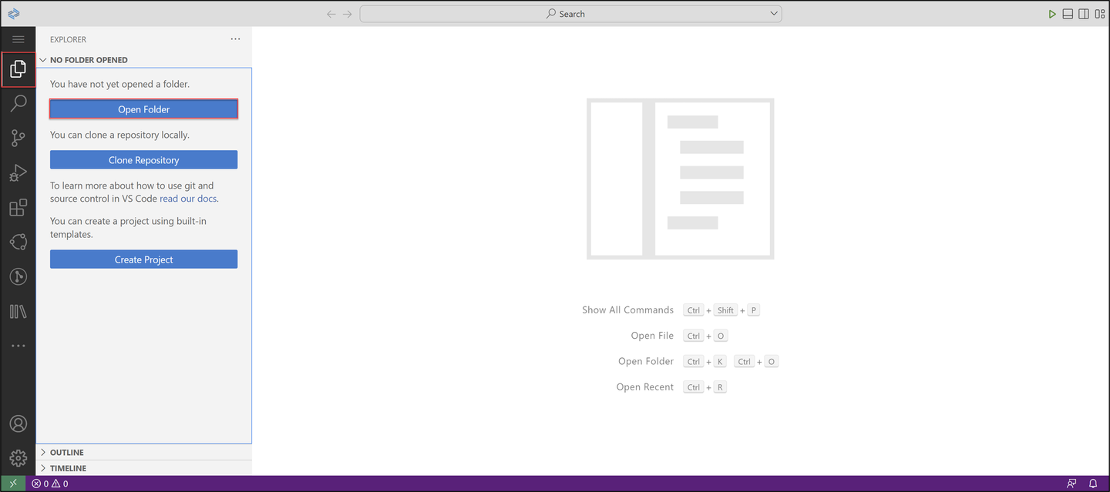Viewport: 1110px width, 492px height.
Task: Toggle the bottom panel layout
Action: [x=1068, y=14]
